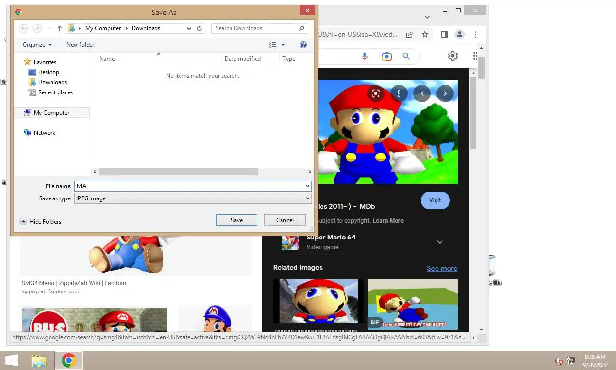The width and height of the screenshot is (616, 370).
Task: Open recent locations dropdown arrow
Action: click(49, 28)
